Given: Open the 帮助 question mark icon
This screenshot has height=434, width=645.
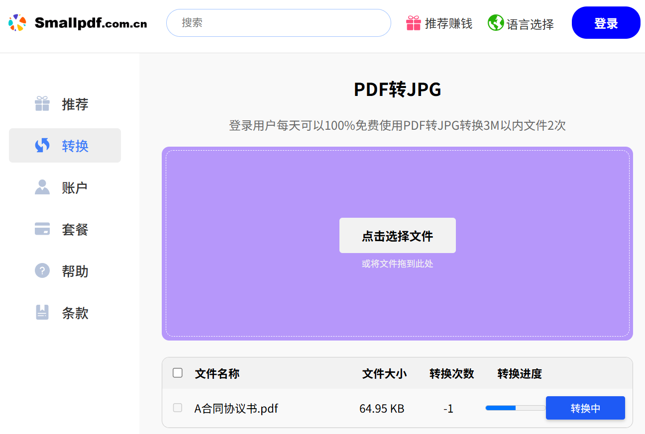Looking at the screenshot, I should tap(42, 271).
